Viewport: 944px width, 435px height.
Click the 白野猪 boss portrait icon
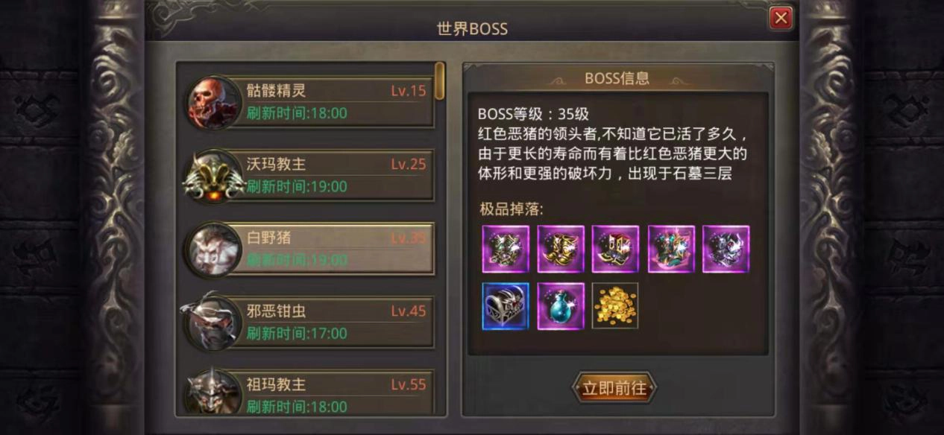coord(213,250)
